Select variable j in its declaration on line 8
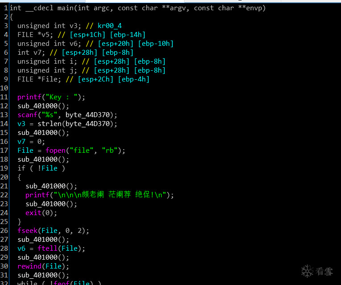The image size is (341, 285). [72, 70]
